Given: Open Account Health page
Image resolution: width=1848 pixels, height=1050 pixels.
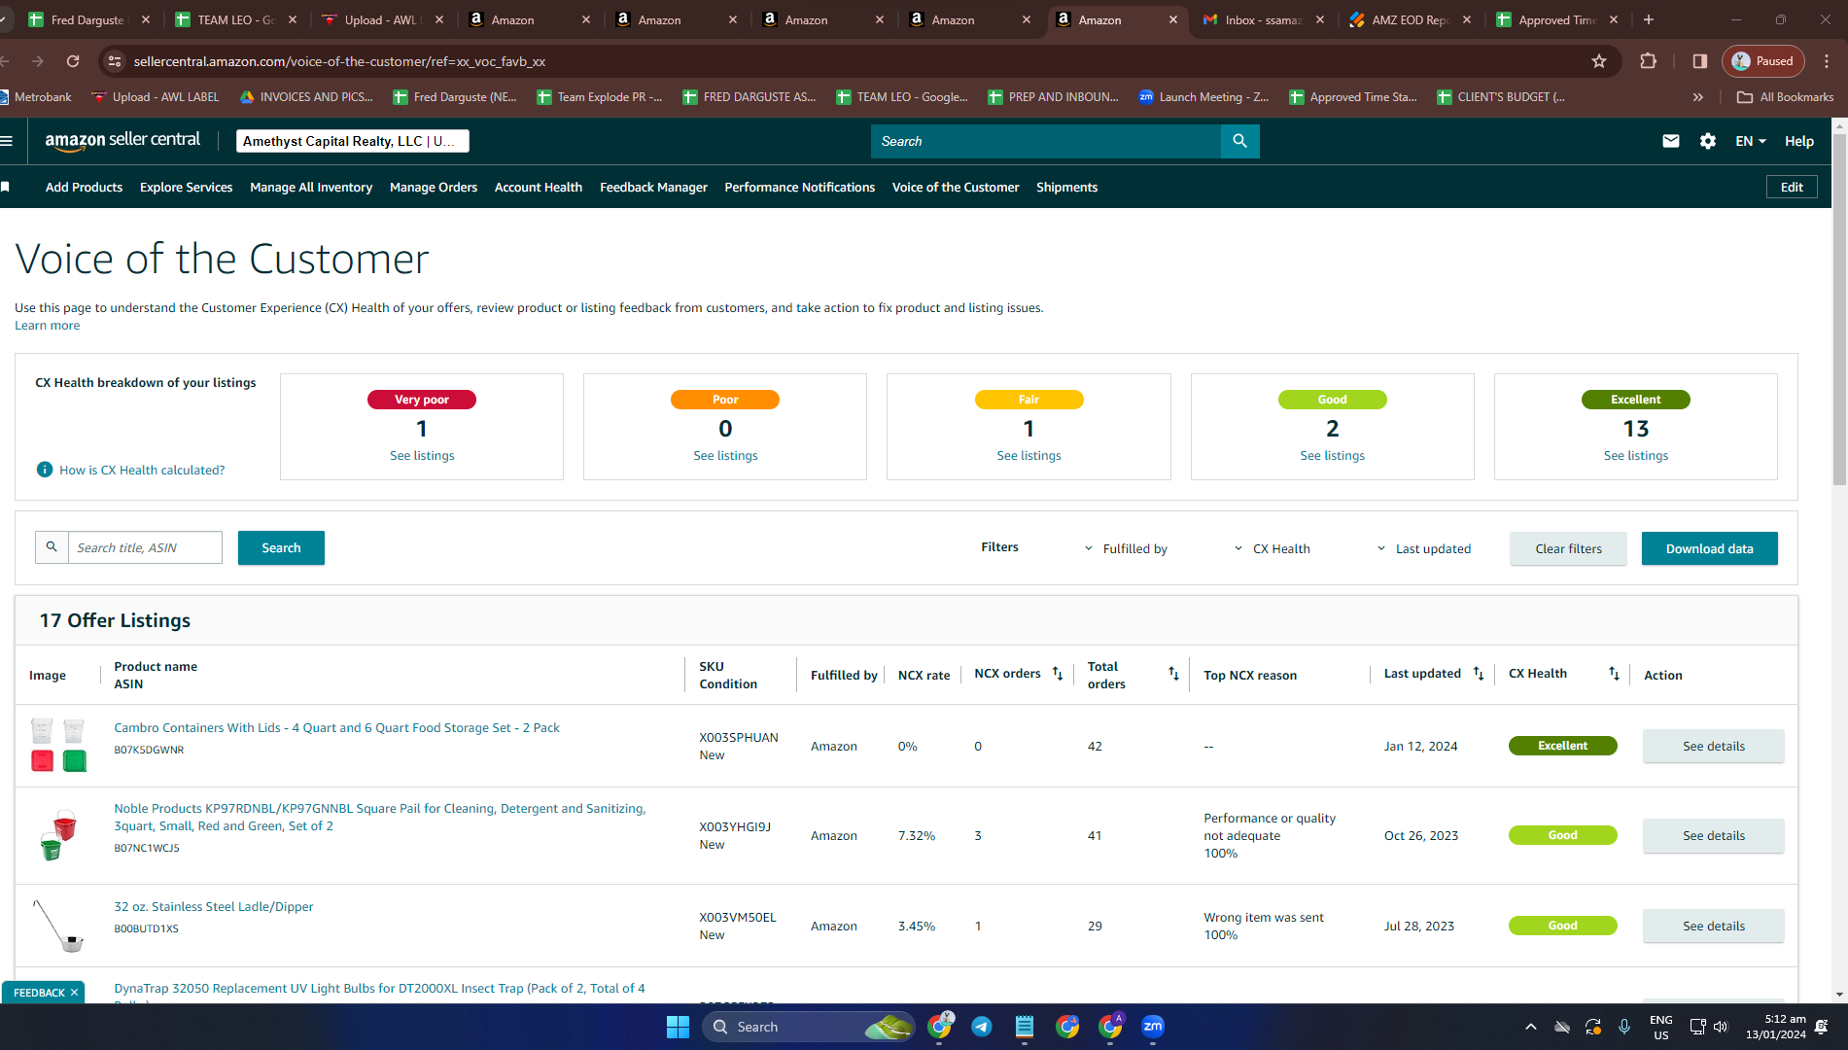Looking at the screenshot, I should point(539,188).
